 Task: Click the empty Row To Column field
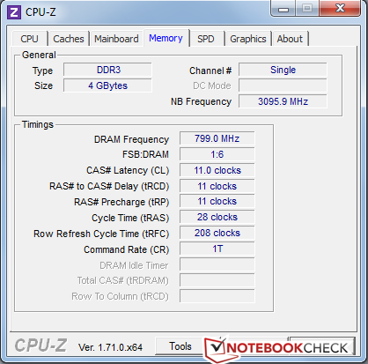(x=217, y=296)
